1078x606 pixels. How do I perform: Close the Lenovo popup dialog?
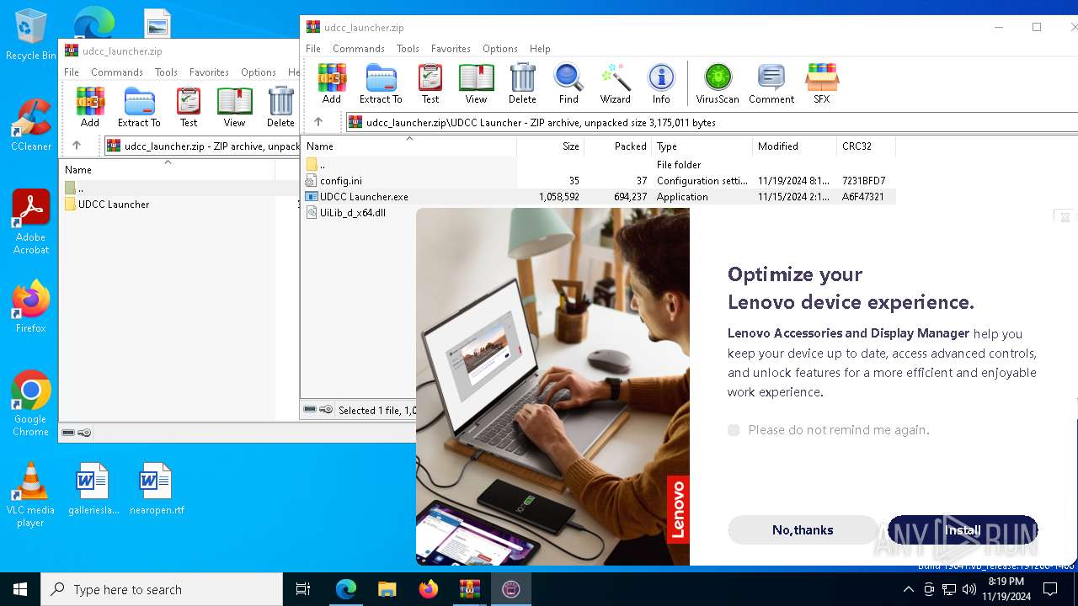(1065, 217)
